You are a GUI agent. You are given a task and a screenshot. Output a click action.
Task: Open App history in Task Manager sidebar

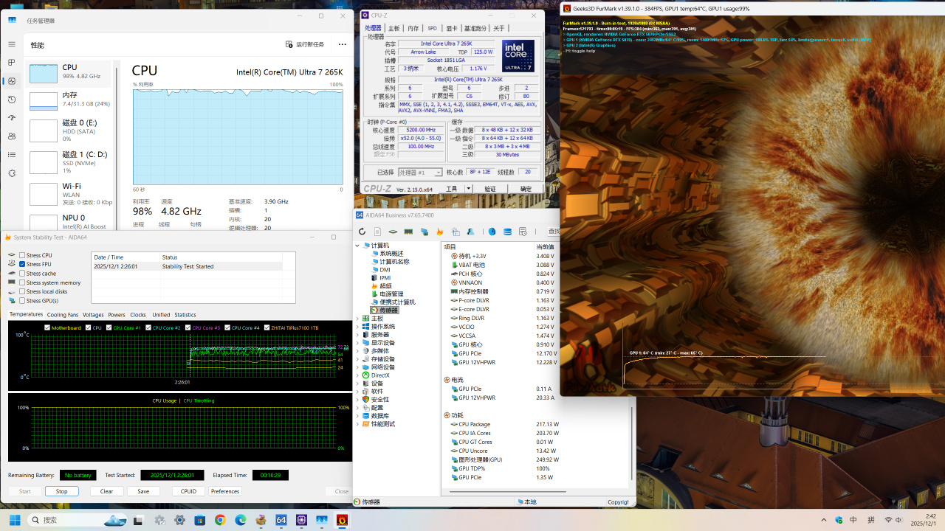(x=12, y=100)
